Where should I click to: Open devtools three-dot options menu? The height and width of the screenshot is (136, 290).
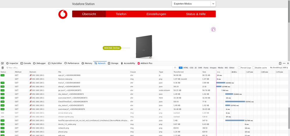pyautogui.click(x=284, y=63)
